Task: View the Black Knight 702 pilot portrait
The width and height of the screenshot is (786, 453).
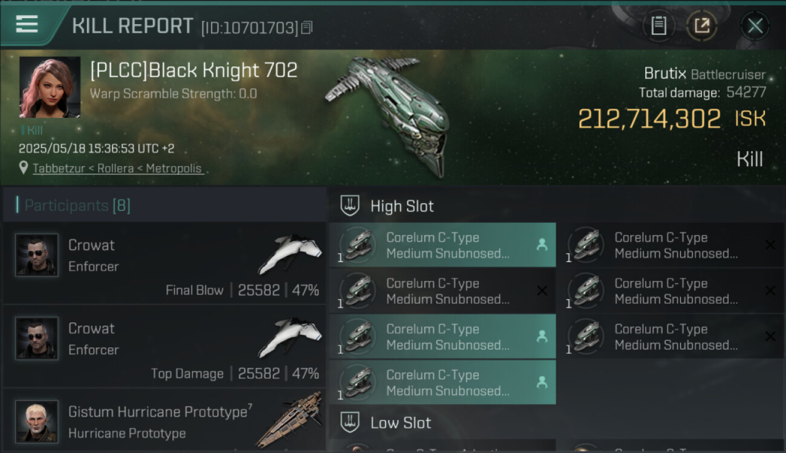Action: pos(50,88)
